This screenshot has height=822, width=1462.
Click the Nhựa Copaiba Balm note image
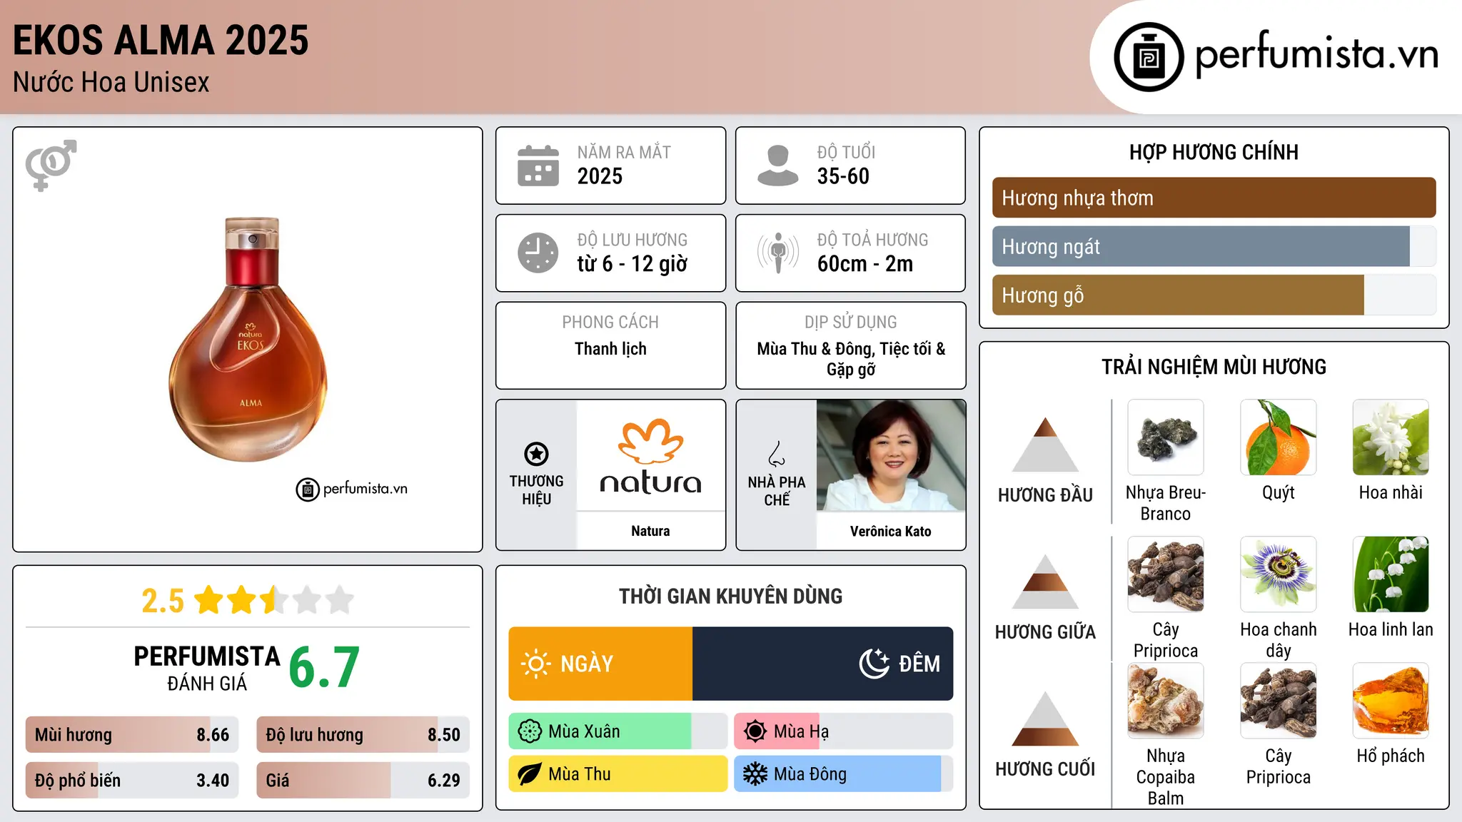[x=1165, y=701]
